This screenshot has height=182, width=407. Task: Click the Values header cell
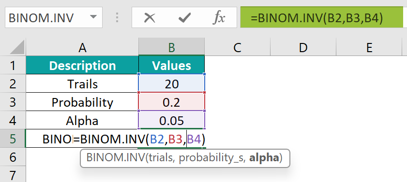tap(172, 65)
